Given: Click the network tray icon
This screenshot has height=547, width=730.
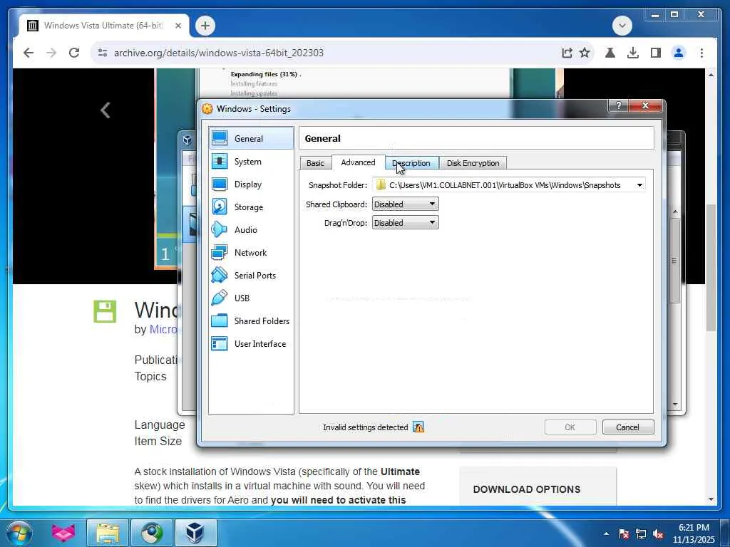Looking at the screenshot, I should pyautogui.click(x=641, y=534).
